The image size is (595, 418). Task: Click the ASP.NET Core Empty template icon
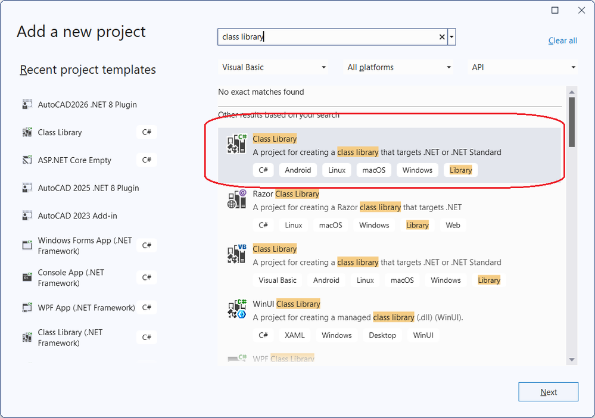click(x=27, y=160)
